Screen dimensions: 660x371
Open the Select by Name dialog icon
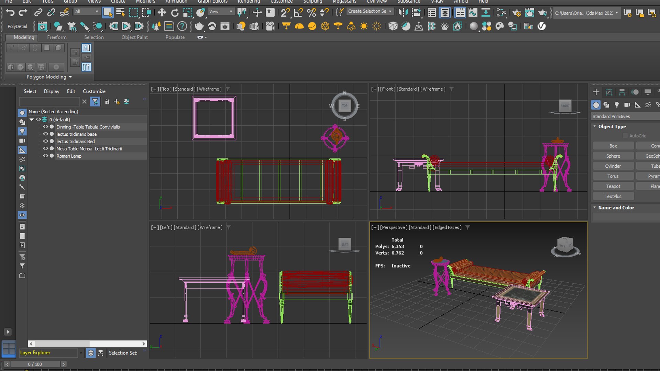pos(121,13)
